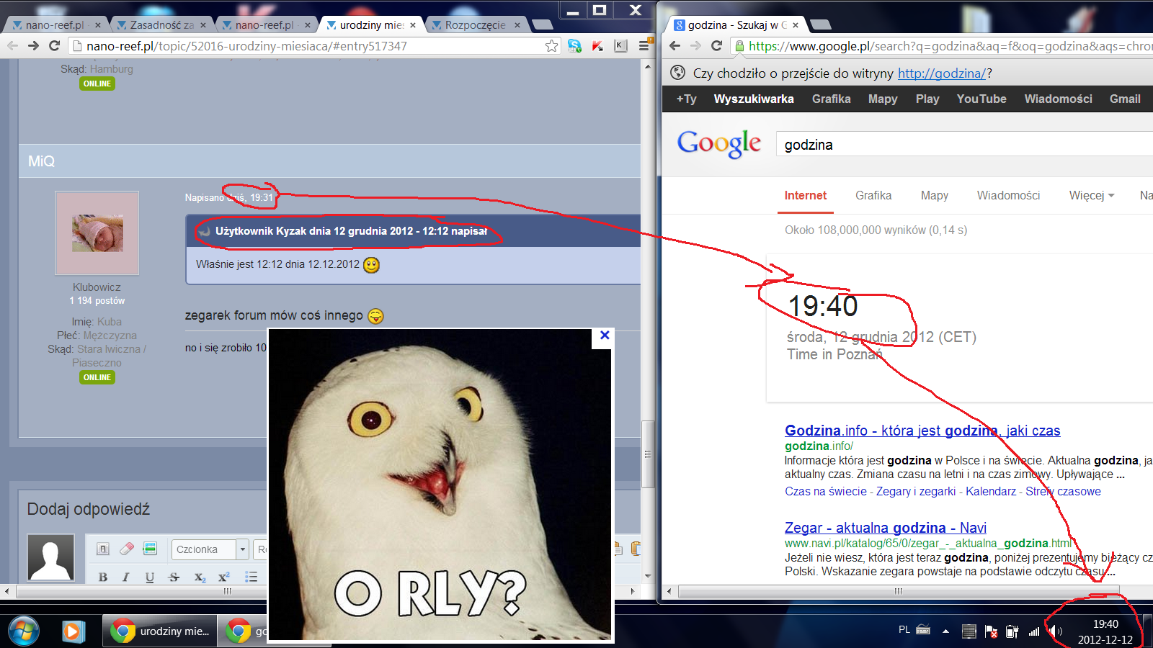1153x648 pixels.
Task: Open Grafika in Google black bar
Action: 831,99
